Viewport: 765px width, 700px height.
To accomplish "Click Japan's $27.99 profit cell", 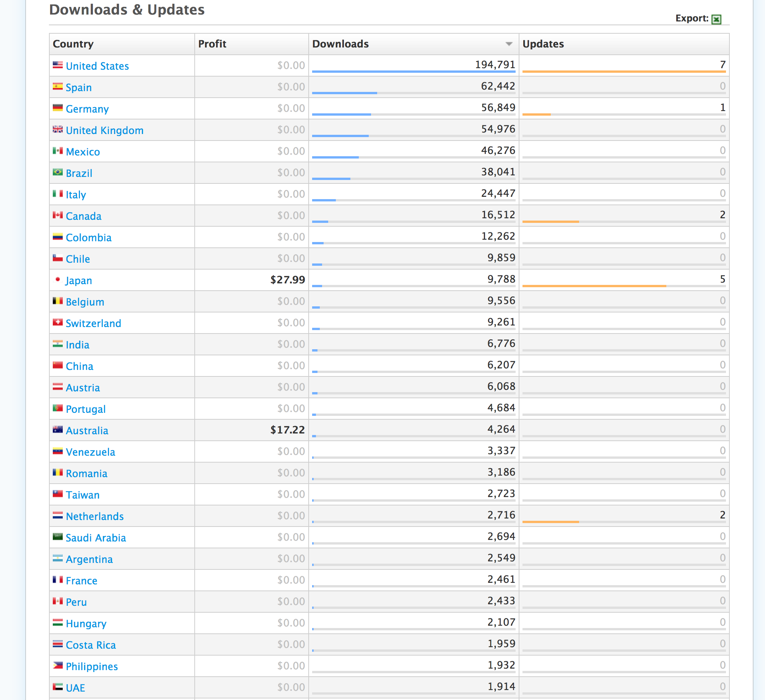I will pos(288,280).
